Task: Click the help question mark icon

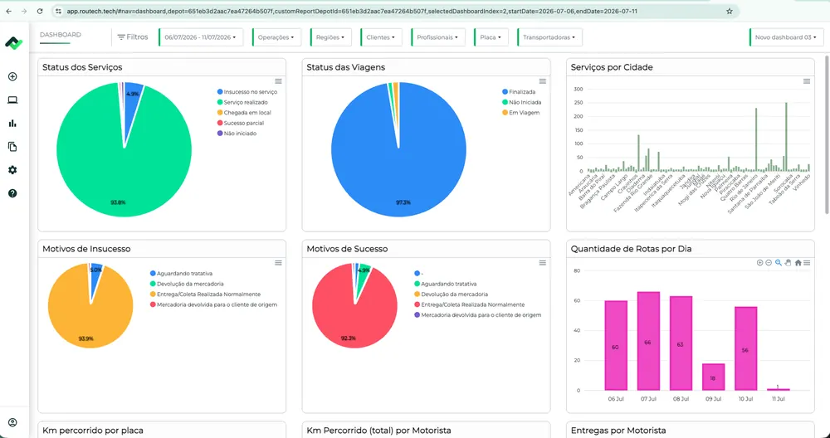Action: (12, 193)
